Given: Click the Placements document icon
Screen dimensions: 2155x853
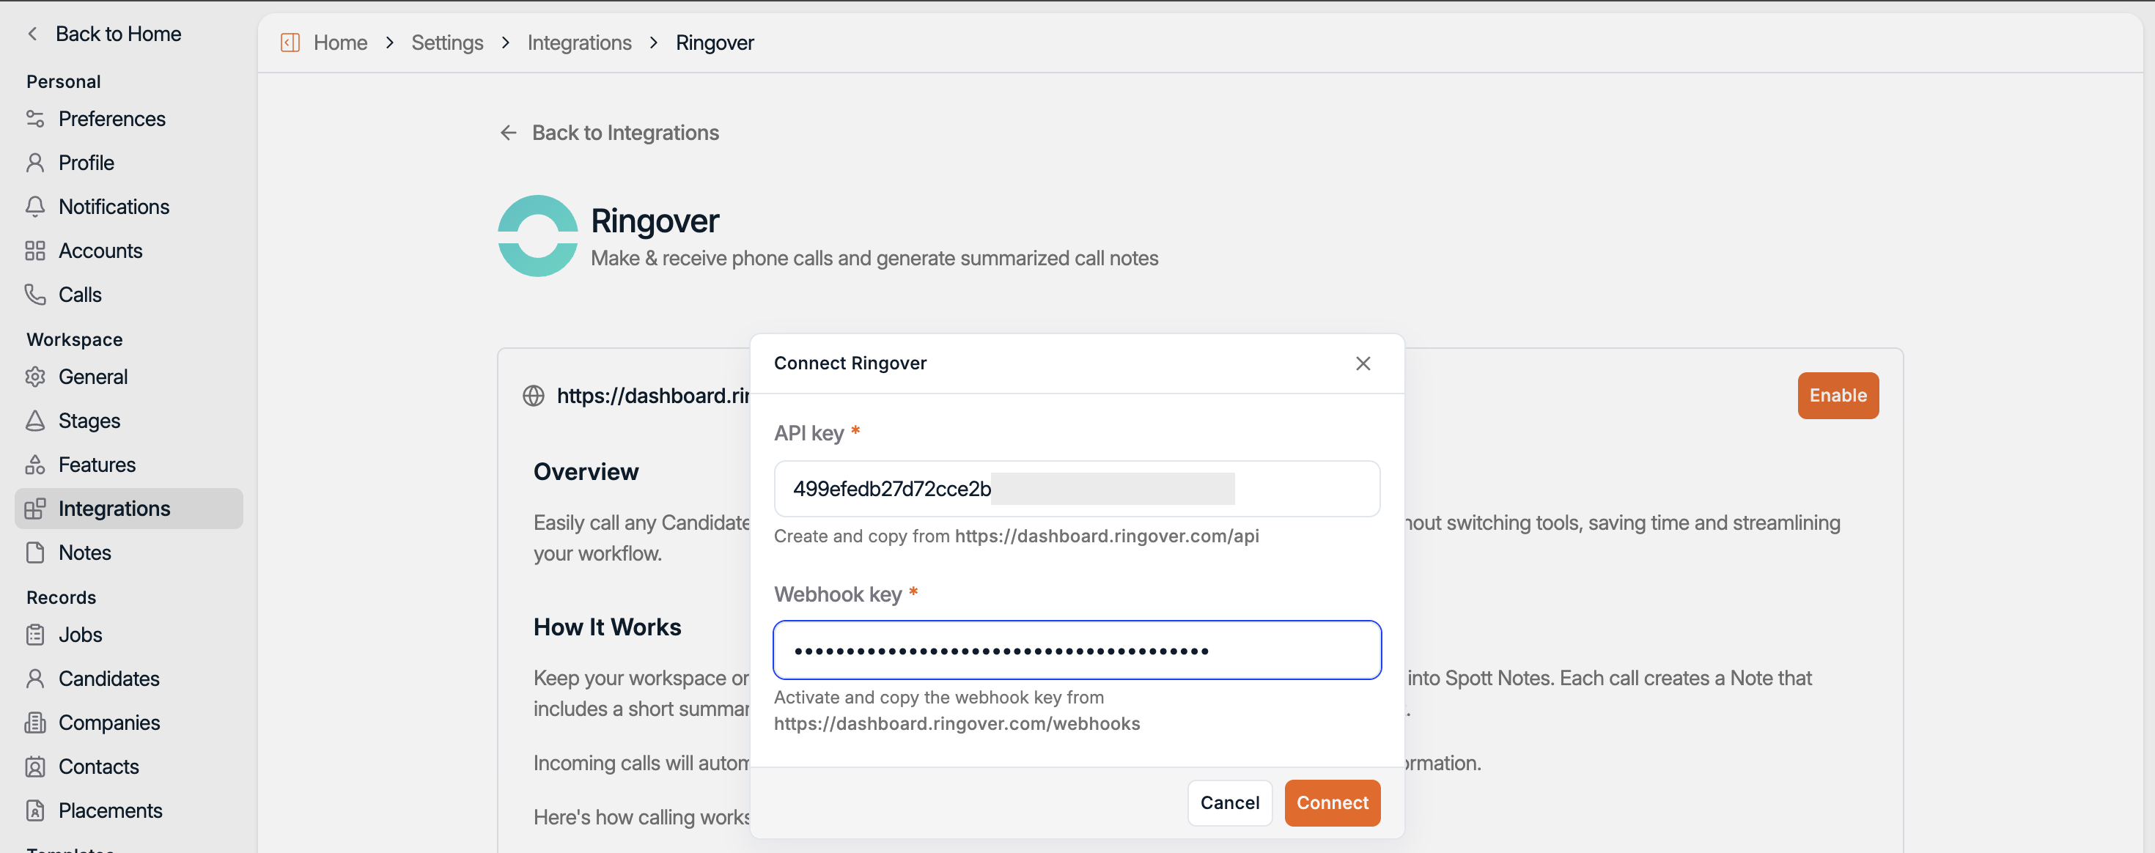Looking at the screenshot, I should [35, 810].
